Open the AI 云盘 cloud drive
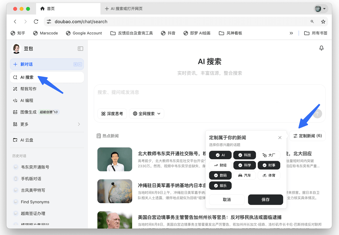The image size is (339, 235). 27,140
